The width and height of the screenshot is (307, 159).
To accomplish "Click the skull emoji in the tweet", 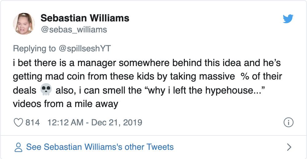I will click(45, 90).
